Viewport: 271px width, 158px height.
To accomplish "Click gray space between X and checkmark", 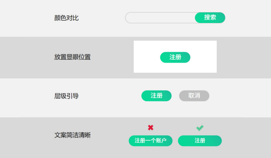I will [175, 128].
